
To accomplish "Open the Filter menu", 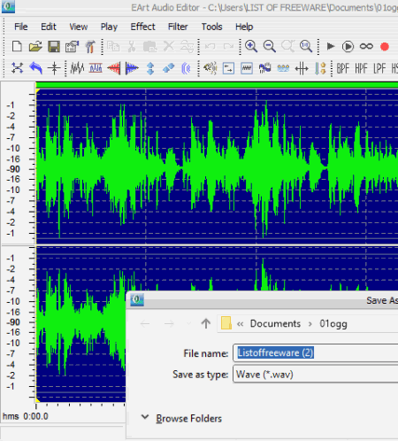I will (x=178, y=27).
